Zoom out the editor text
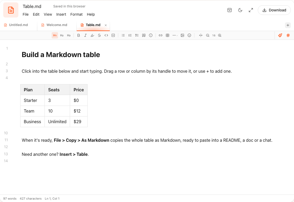Viewport: 294px width, 202px height. [x=207, y=35]
